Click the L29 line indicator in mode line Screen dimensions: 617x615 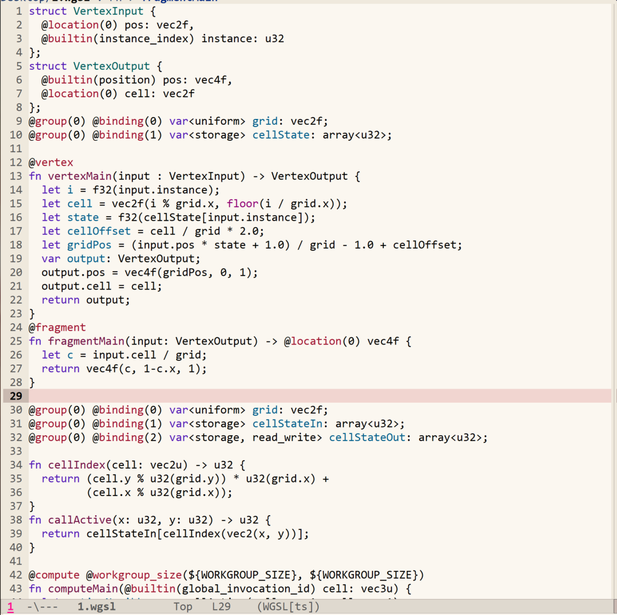coord(221,607)
